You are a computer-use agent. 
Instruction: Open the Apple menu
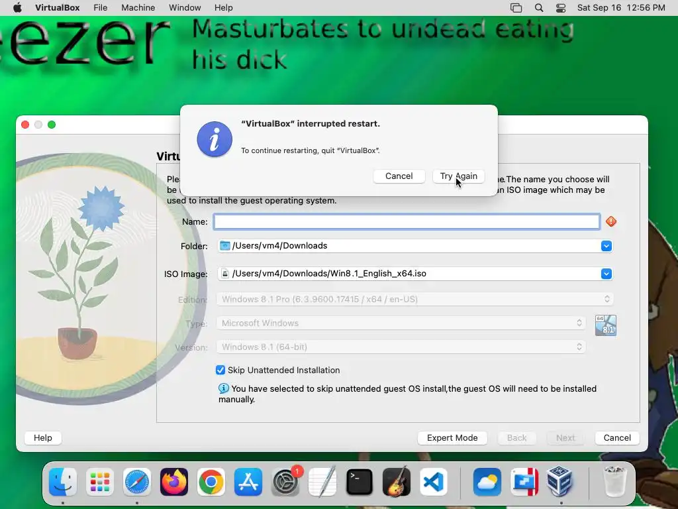[17, 7]
